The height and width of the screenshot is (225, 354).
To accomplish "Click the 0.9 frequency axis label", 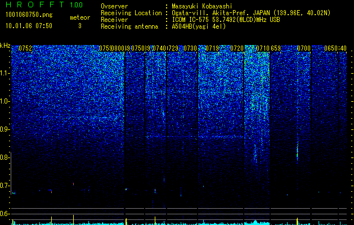I will (4, 129).
